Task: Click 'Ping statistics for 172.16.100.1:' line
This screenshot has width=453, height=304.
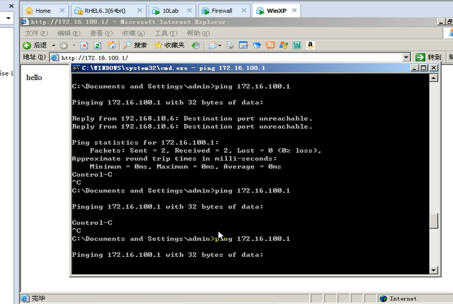Action: tap(145, 142)
